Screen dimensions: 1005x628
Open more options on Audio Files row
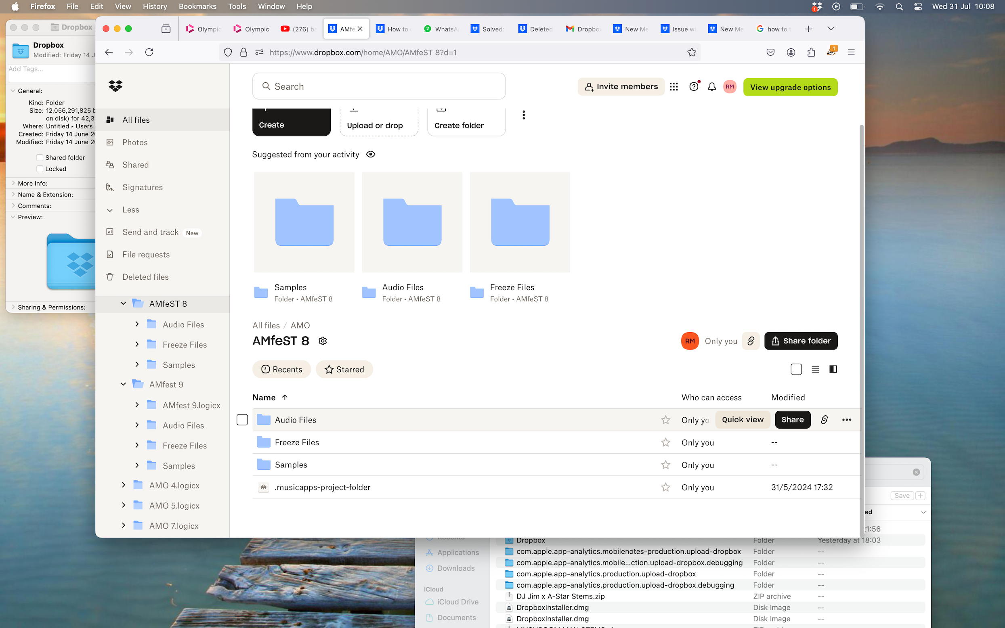846,419
